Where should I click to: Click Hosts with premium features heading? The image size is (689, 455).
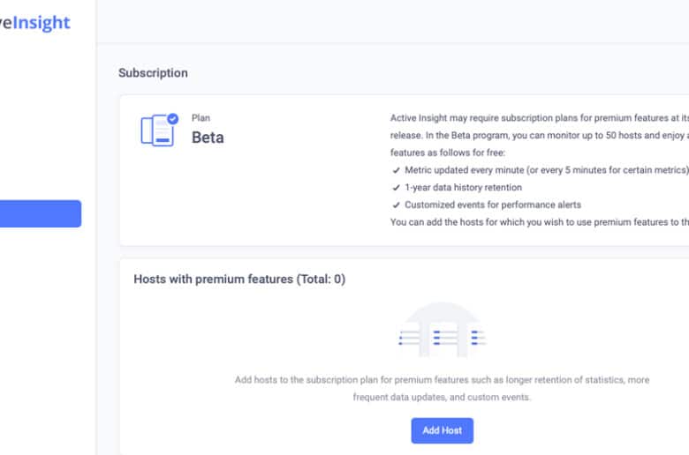tap(239, 279)
